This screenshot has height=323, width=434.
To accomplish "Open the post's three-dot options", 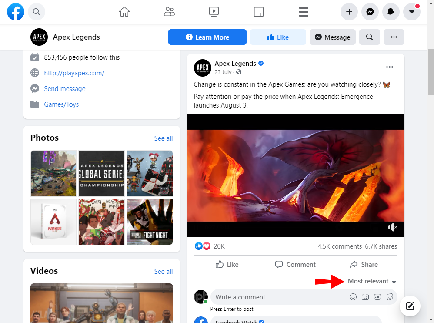I will click(390, 67).
